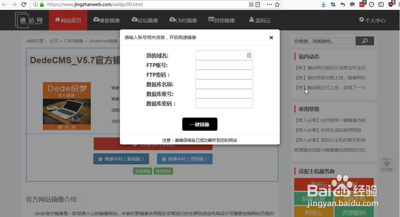Click the 镜站网 site logo
400x217 pixels.
(29, 20)
